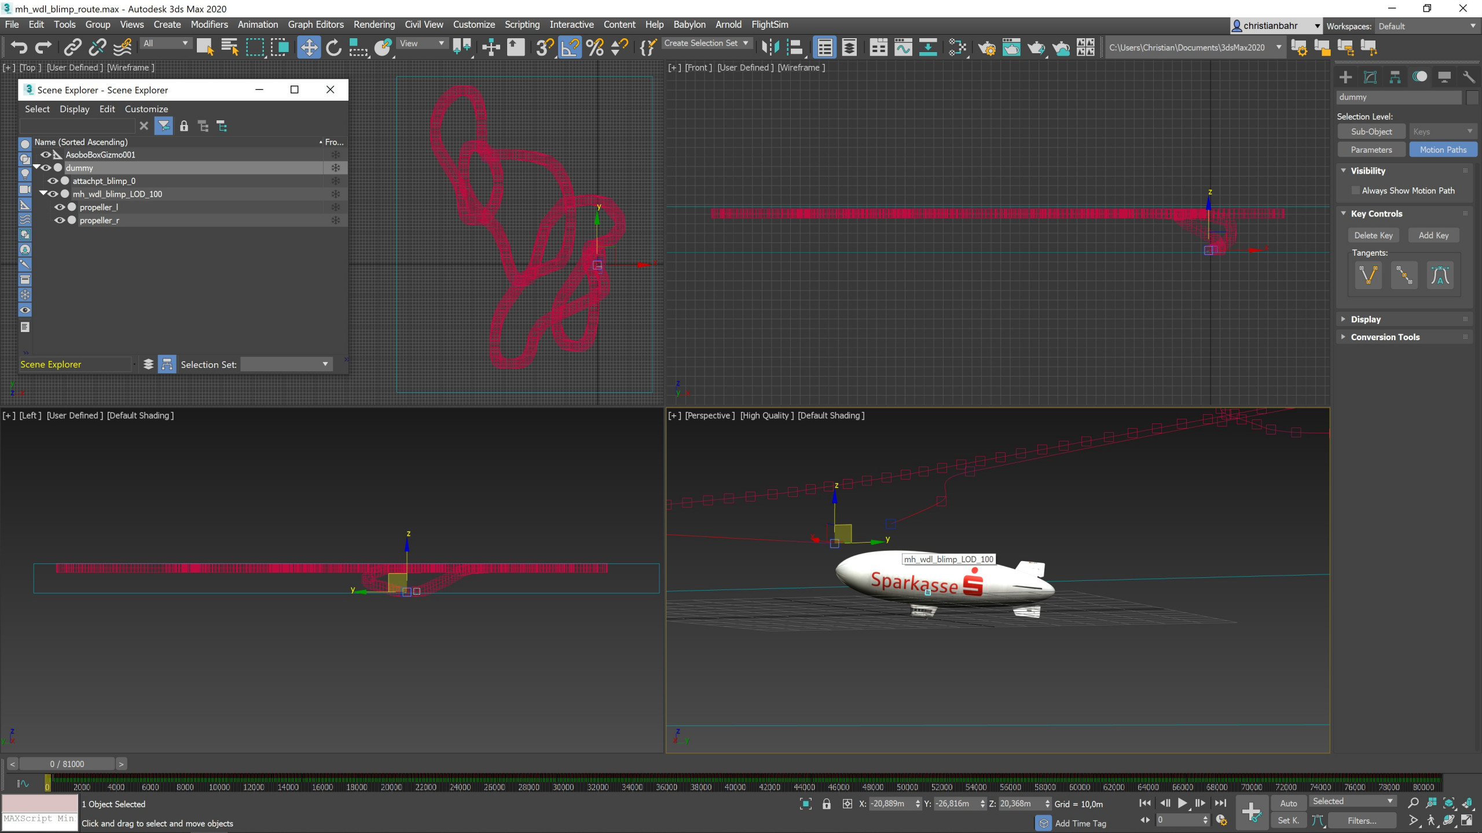Toggle visibility eye of propeller_l
This screenshot has width=1482, height=833.
pyautogui.click(x=60, y=207)
